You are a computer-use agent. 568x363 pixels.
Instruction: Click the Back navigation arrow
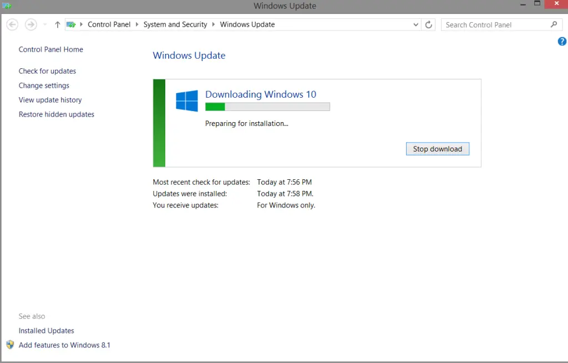12,24
